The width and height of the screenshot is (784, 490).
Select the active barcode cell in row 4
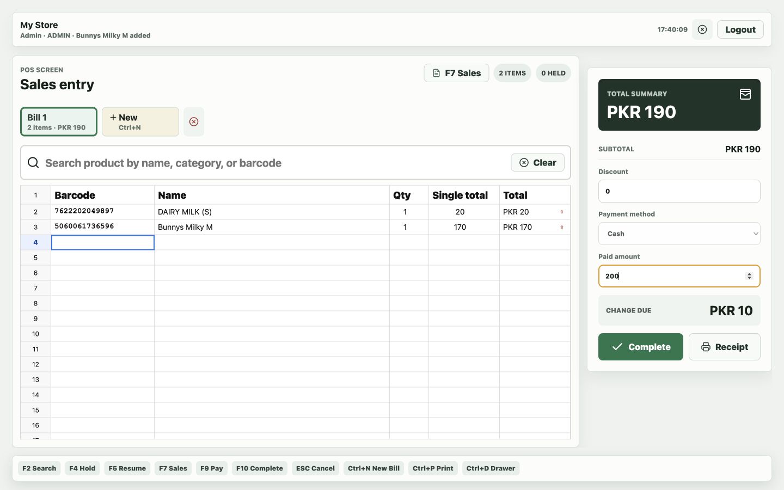(x=103, y=242)
